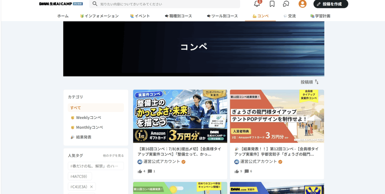
Task: Open the notifications bell icon
Action: click(257, 4)
